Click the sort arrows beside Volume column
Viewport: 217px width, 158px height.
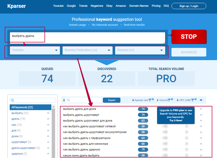(158, 100)
